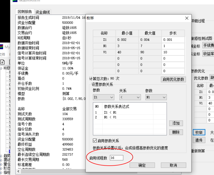Viewport: 214px width, 175px height.
Task: Open the 手续费 dropdown in sensitivity panel
Action: (208, 45)
